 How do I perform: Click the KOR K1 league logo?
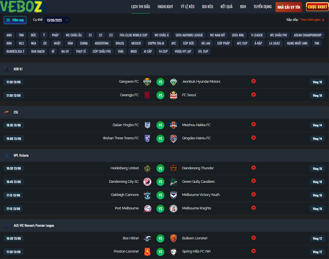(7, 69)
